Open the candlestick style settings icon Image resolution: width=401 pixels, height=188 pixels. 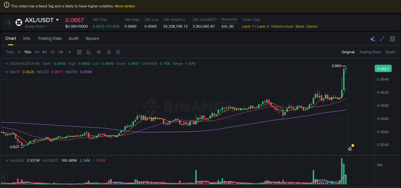[98, 52]
